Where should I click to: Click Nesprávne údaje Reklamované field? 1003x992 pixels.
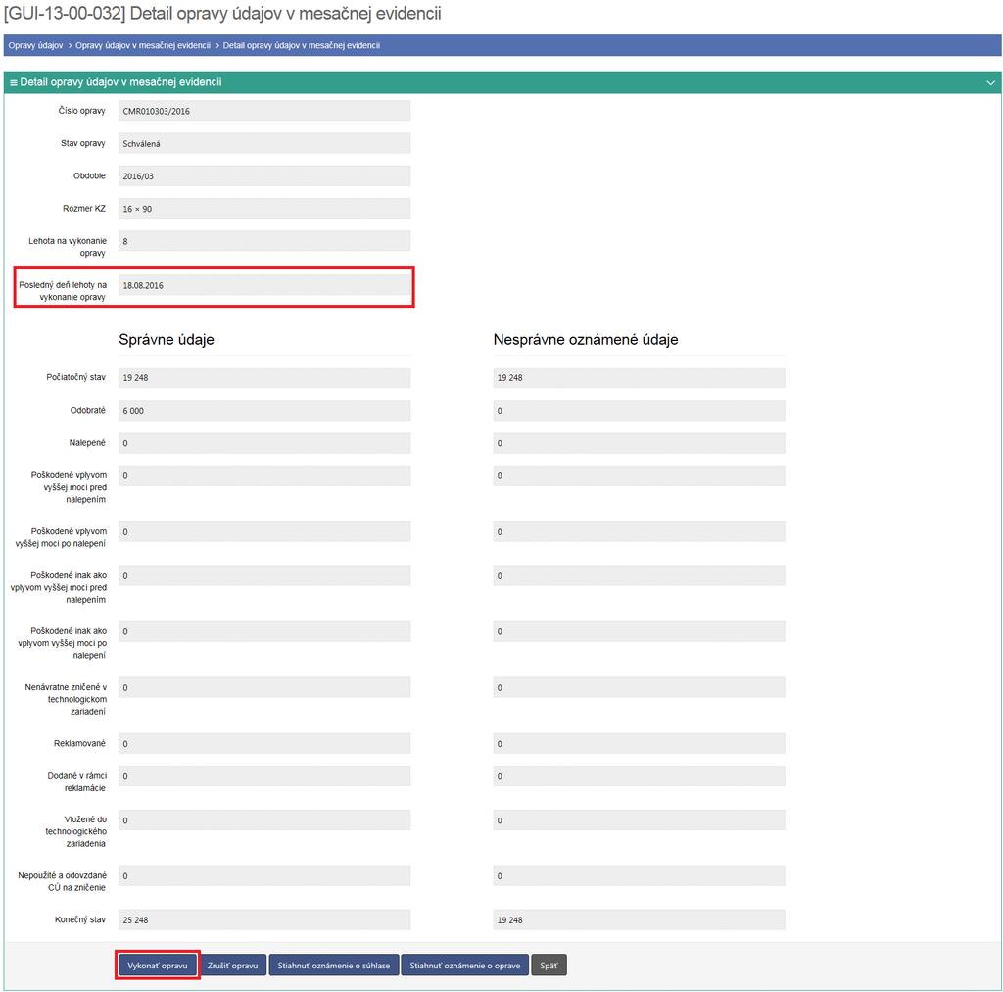tap(639, 744)
